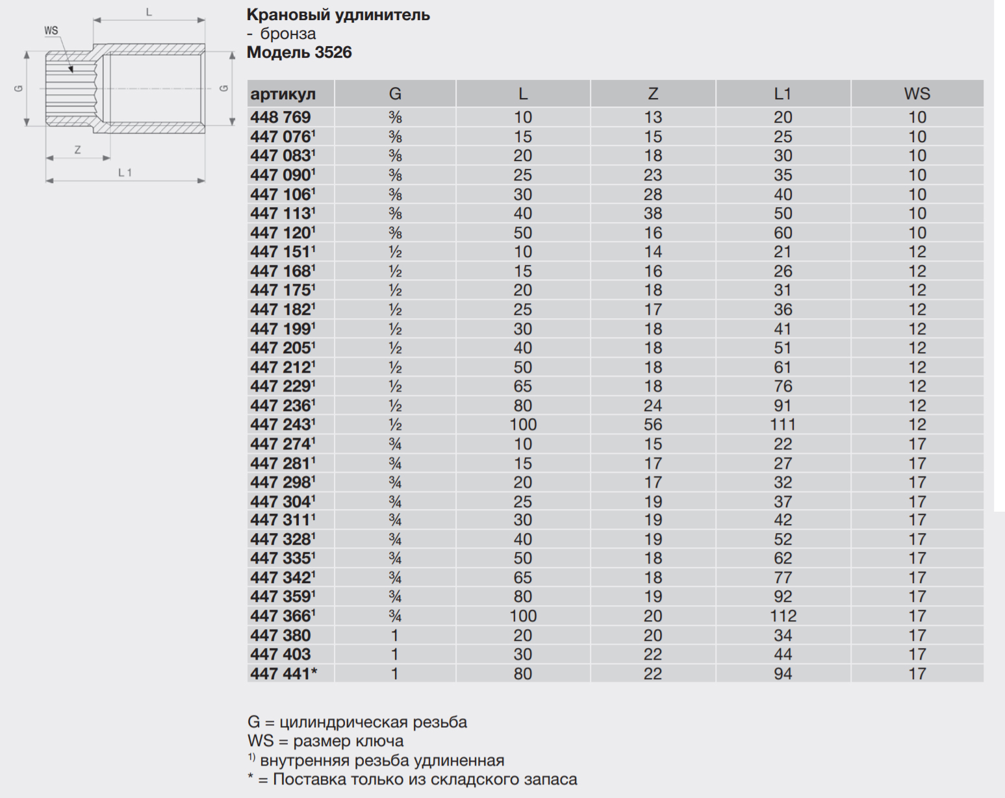Click the "артикул" column header
Viewport: 1005px width, 798px height.
[x=283, y=94]
